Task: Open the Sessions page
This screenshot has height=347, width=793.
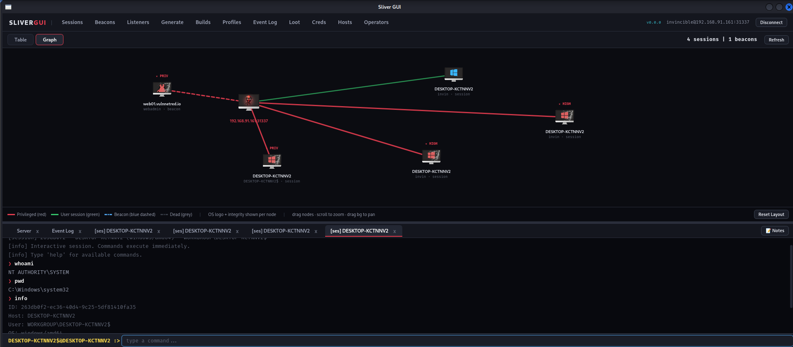Action: [x=72, y=22]
